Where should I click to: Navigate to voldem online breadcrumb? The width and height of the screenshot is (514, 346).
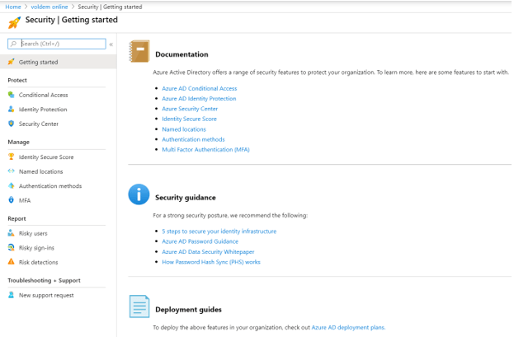(x=49, y=7)
